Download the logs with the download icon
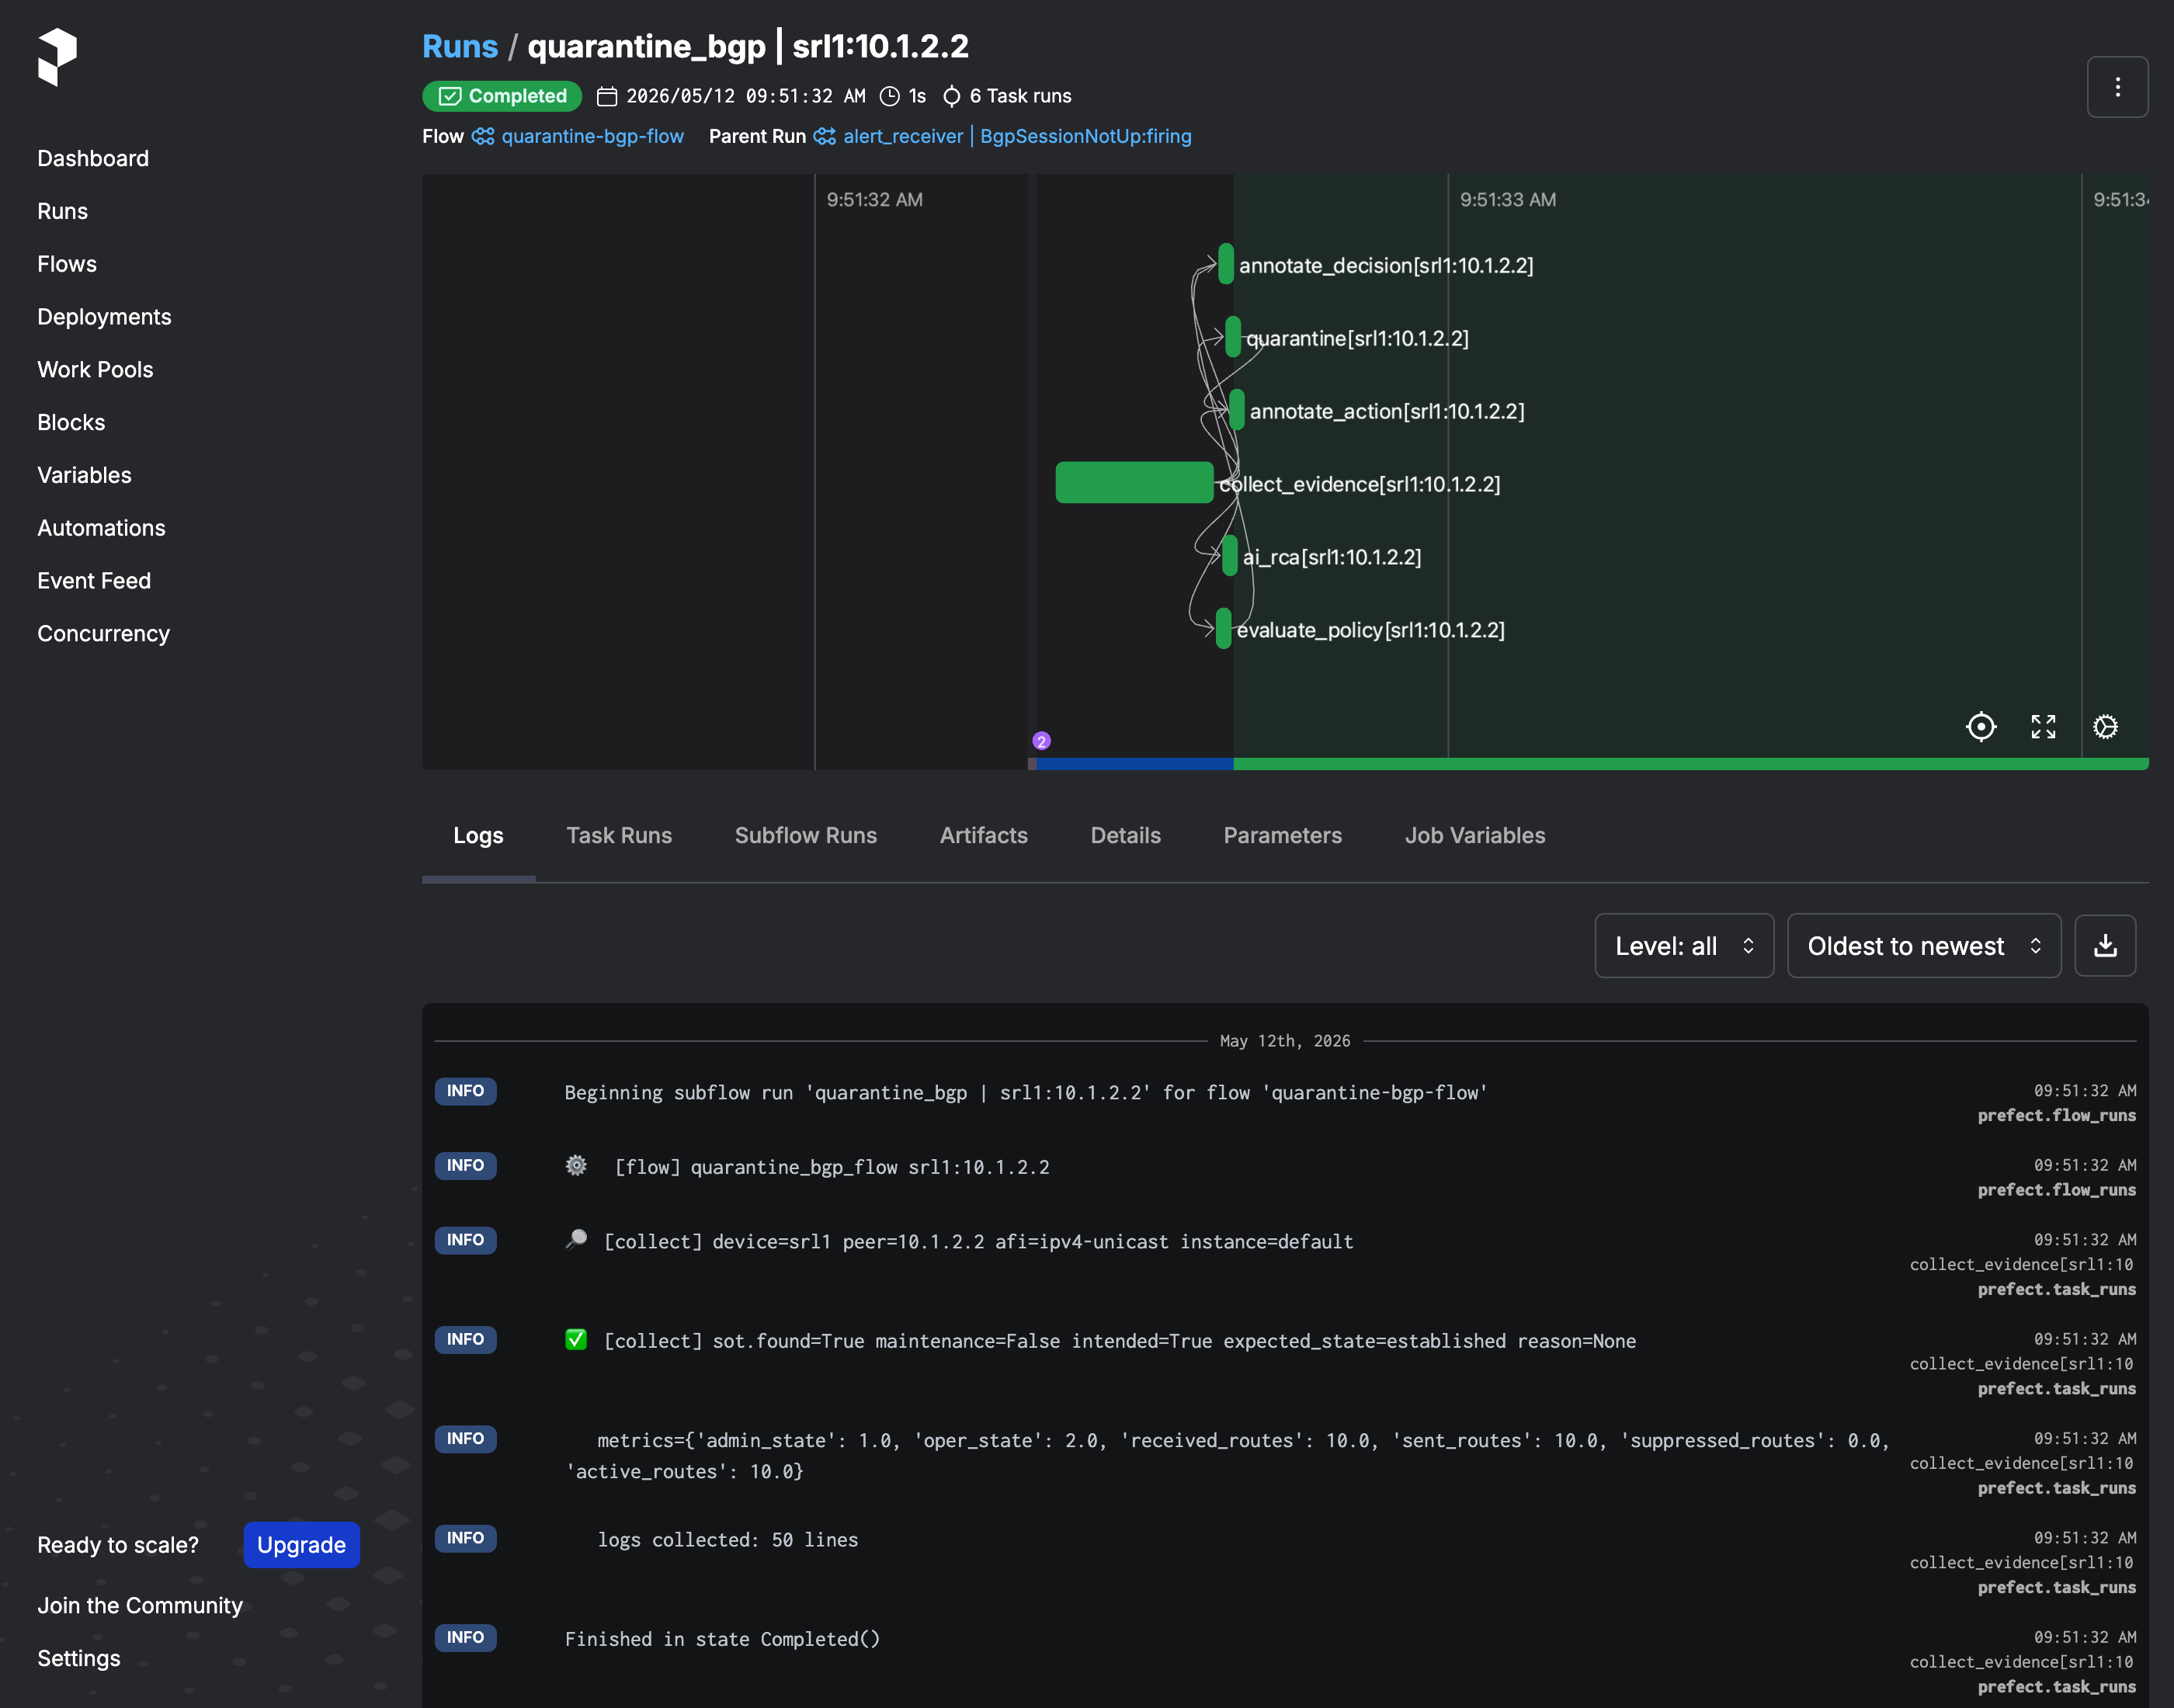 [2105, 946]
